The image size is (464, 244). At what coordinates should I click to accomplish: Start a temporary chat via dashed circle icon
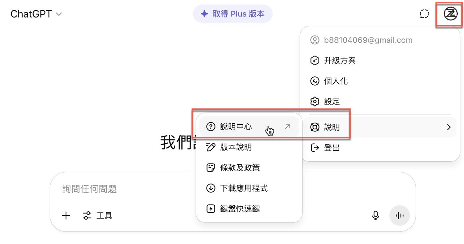pyautogui.click(x=424, y=14)
